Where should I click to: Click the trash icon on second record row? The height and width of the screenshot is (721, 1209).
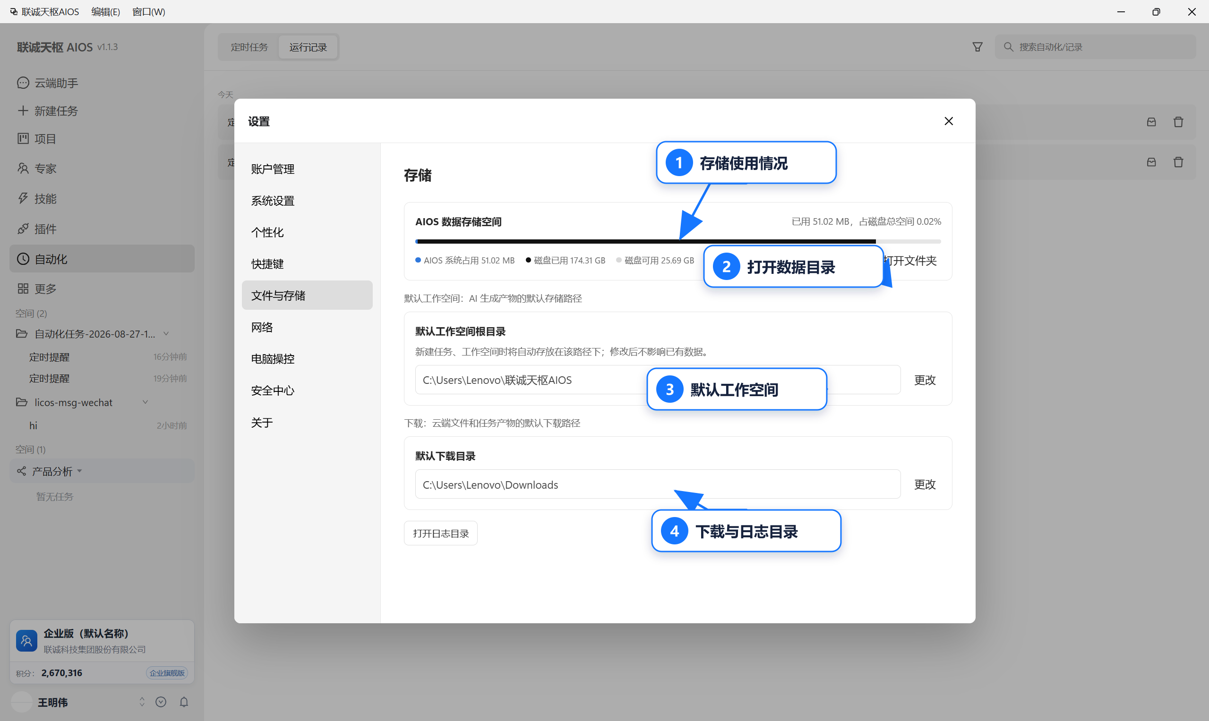(x=1178, y=162)
